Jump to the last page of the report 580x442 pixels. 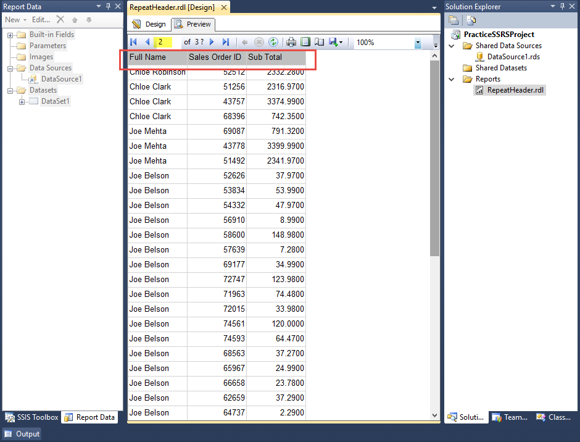click(225, 42)
